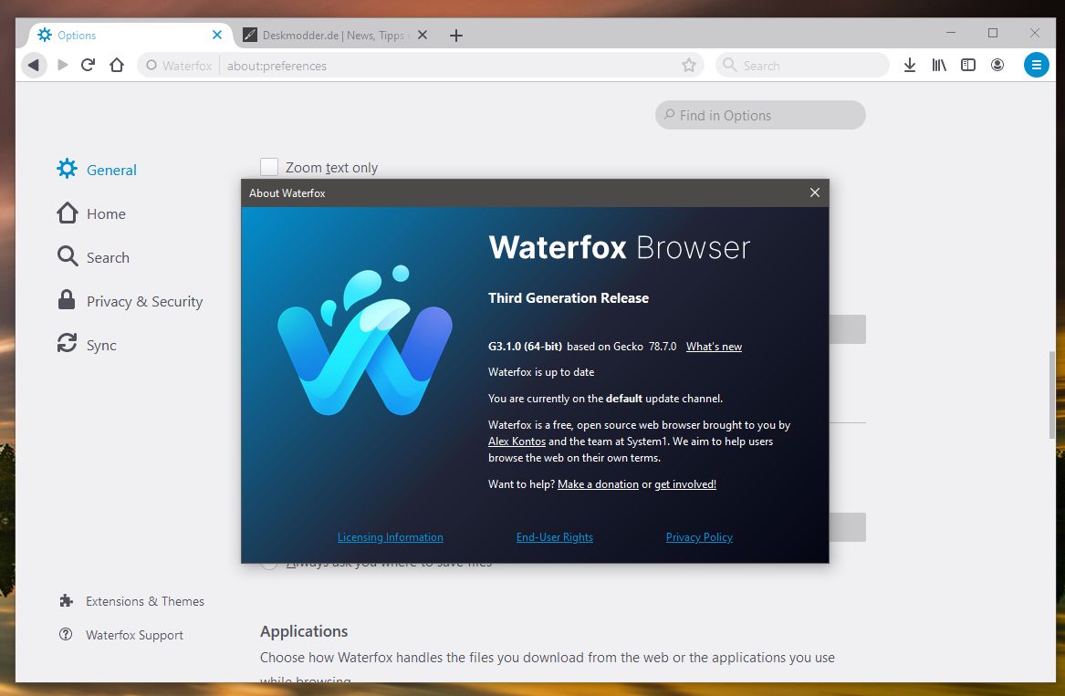The height and width of the screenshot is (696, 1065).
Task: Reload the current page
Action: click(x=89, y=65)
